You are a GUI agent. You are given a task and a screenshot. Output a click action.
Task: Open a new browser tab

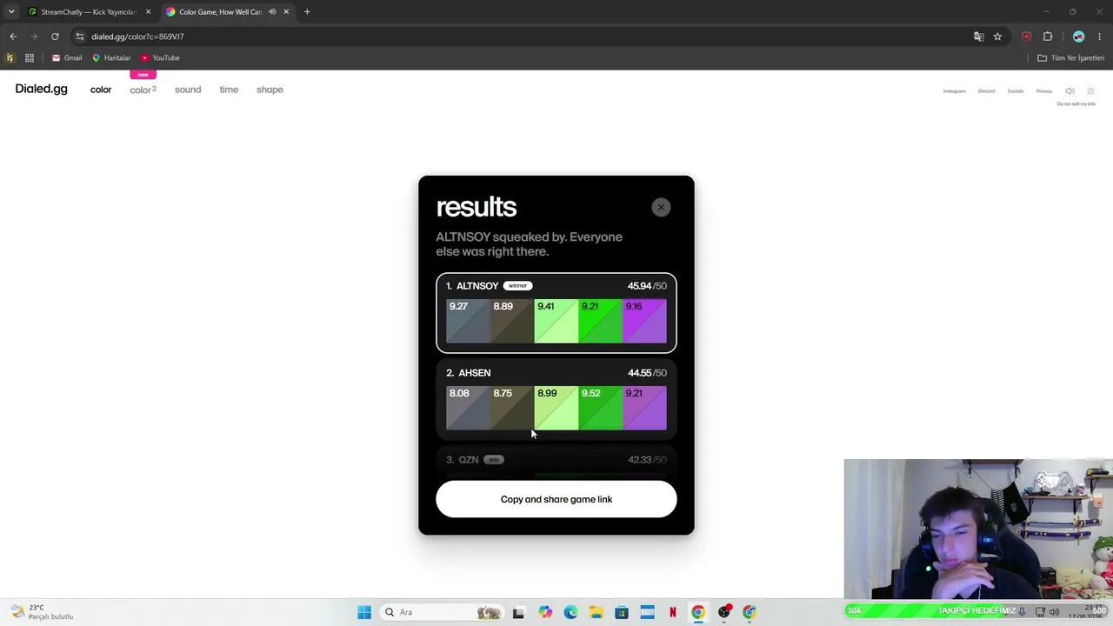pyautogui.click(x=307, y=12)
